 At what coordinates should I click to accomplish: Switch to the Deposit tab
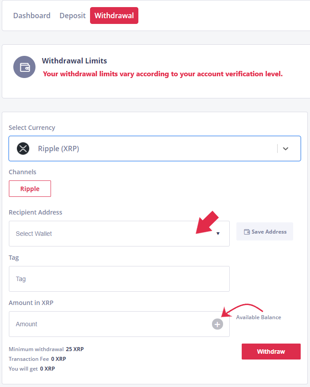click(73, 16)
